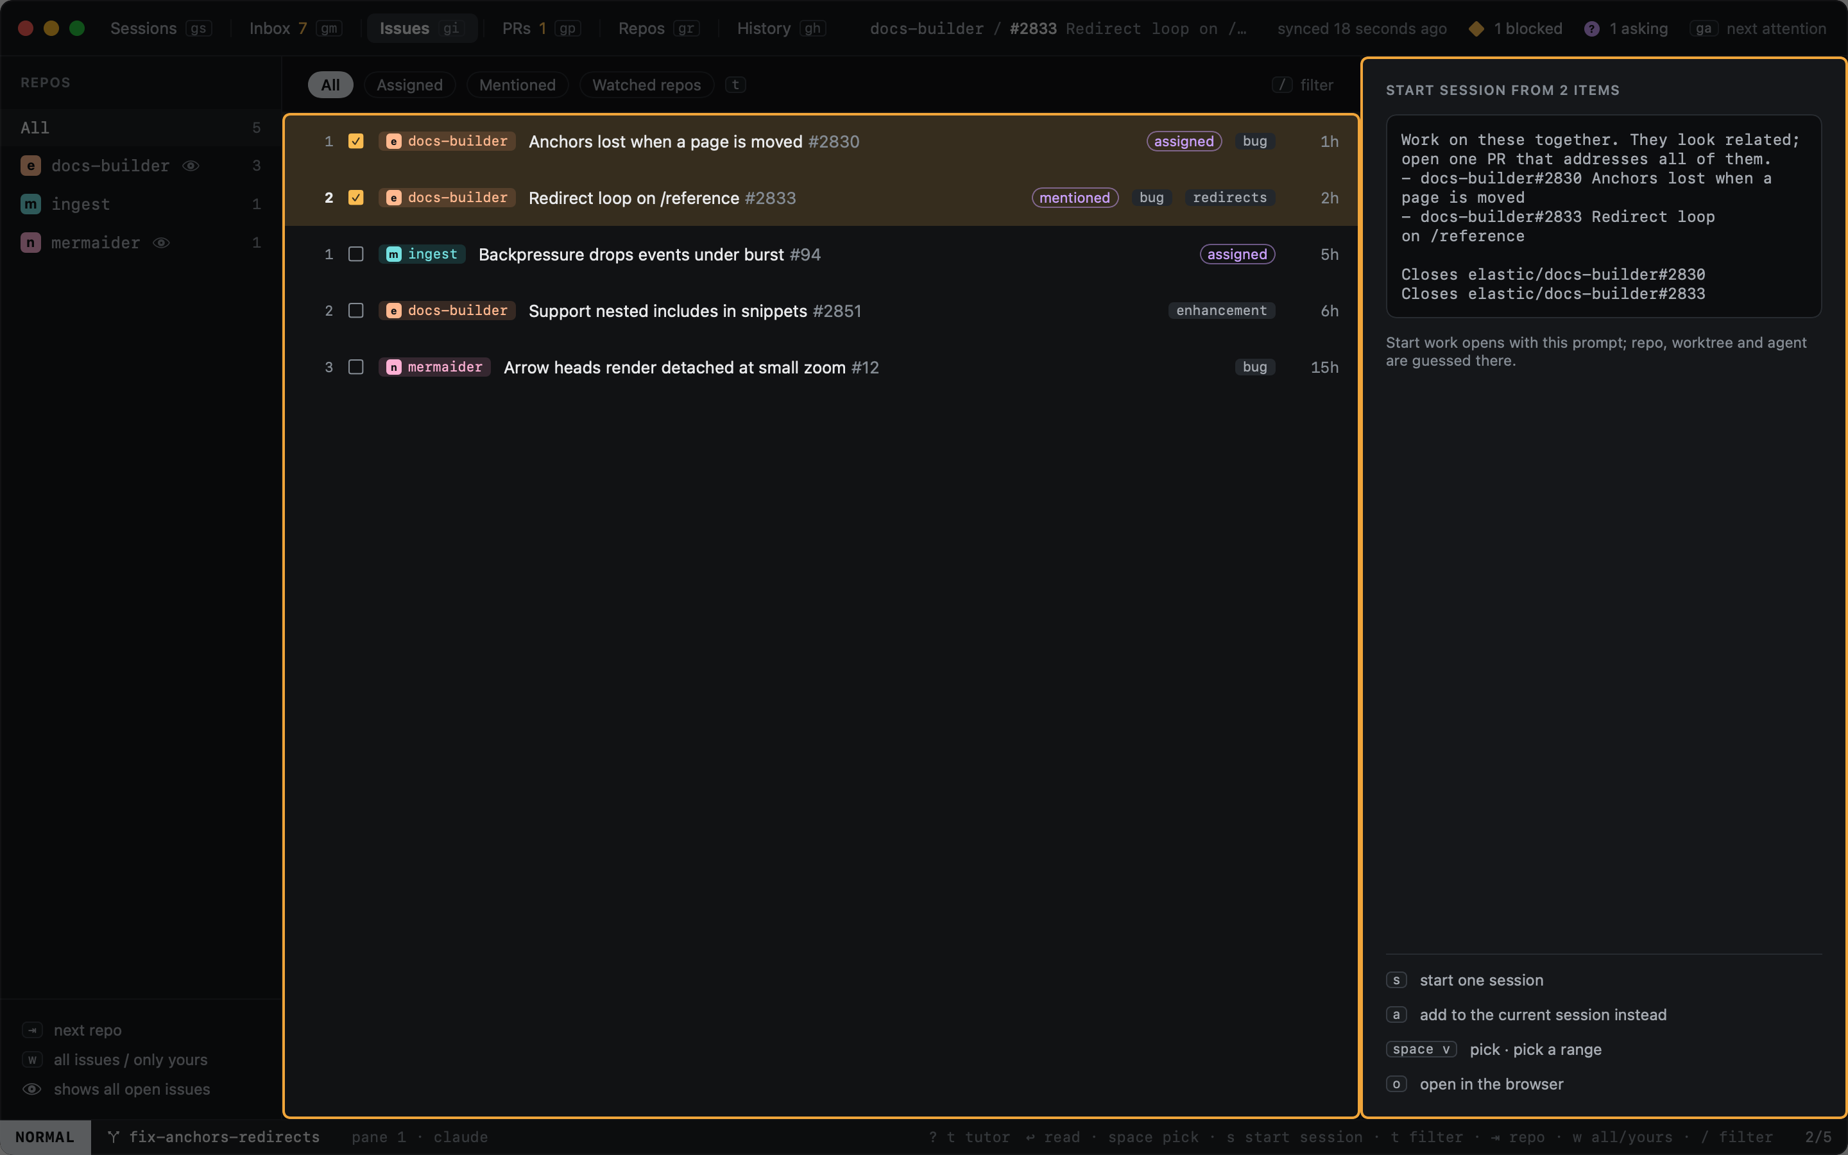Click the mermaider badge on issue #12
The image size is (1848, 1155).
tap(434, 368)
